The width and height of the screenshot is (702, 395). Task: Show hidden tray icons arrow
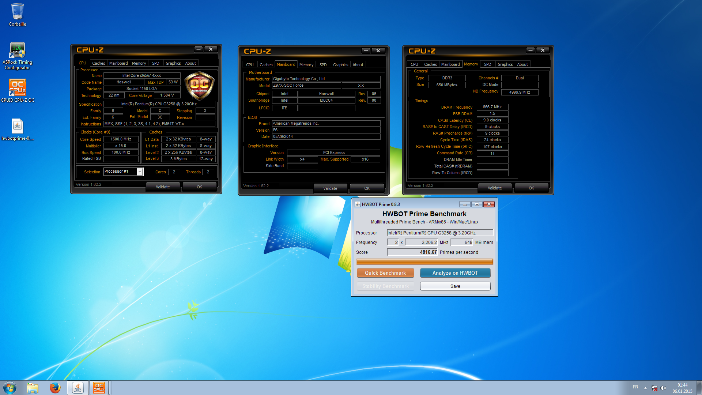click(x=645, y=388)
